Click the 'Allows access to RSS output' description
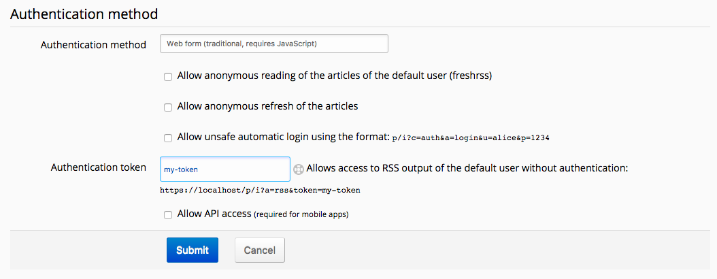The height and width of the screenshot is (279, 717). (466, 168)
